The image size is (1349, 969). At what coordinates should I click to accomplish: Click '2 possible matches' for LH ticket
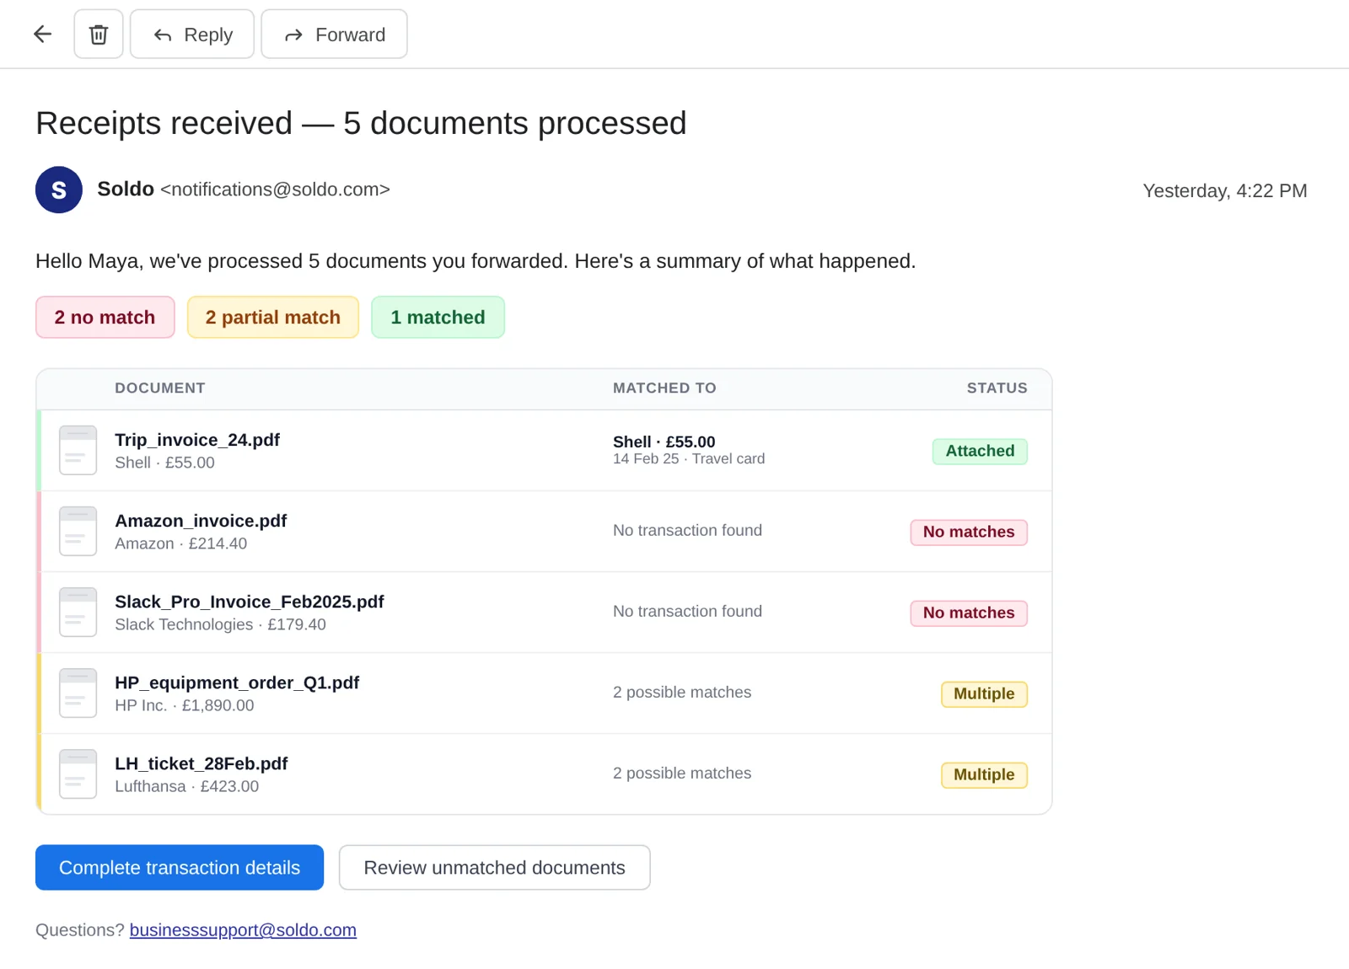coord(682,773)
